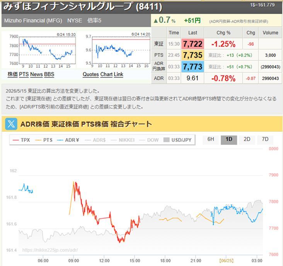Open the News link
The image size is (283, 266).
(x=36, y=74)
